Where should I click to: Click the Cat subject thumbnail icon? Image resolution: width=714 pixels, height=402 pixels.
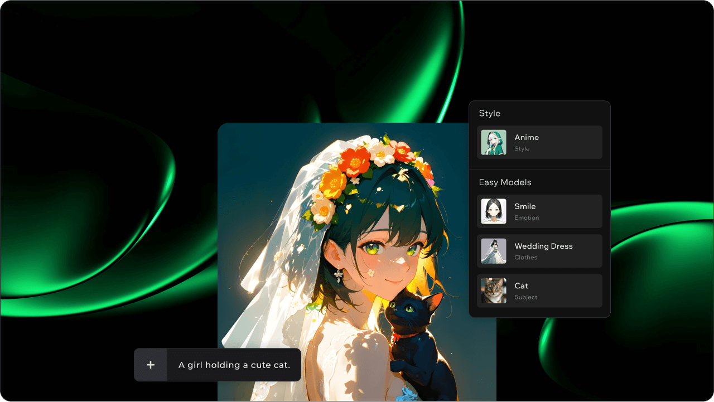(494, 290)
